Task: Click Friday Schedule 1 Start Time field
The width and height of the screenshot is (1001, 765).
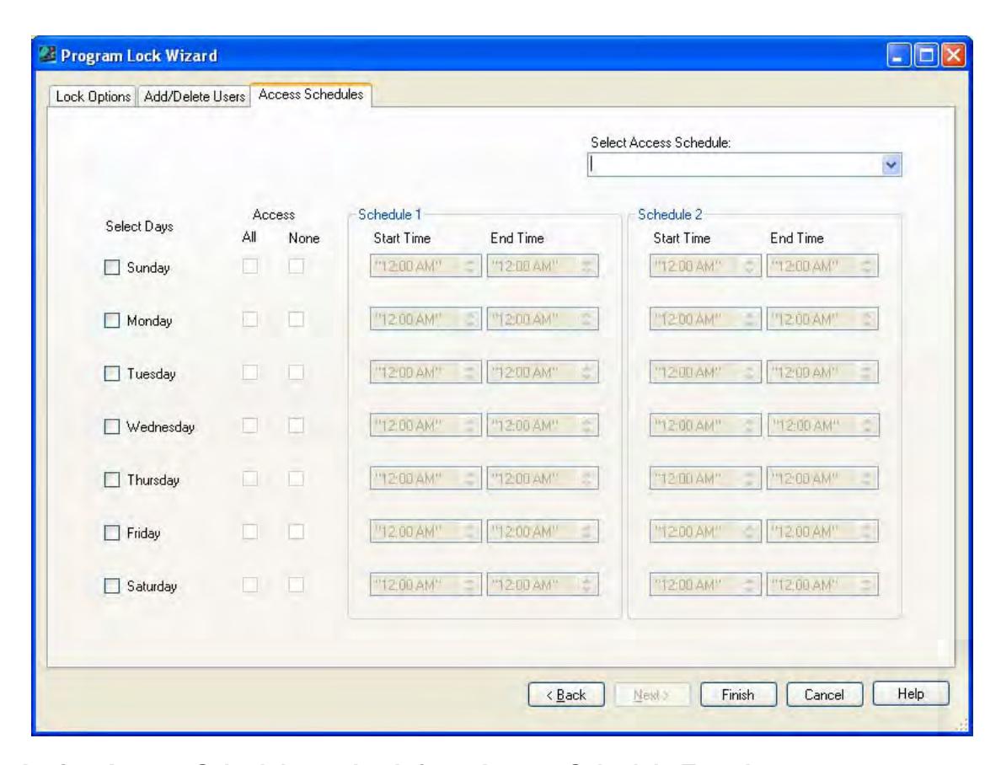Action: pyautogui.click(x=426, y=531)
